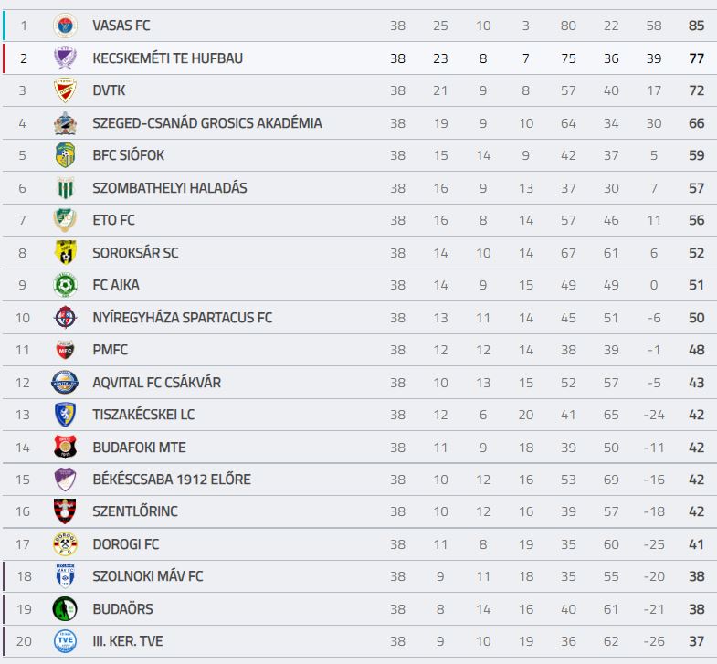Click the PMFC red-black crest
The image size is (717, 664).
(x=65, y=350)
